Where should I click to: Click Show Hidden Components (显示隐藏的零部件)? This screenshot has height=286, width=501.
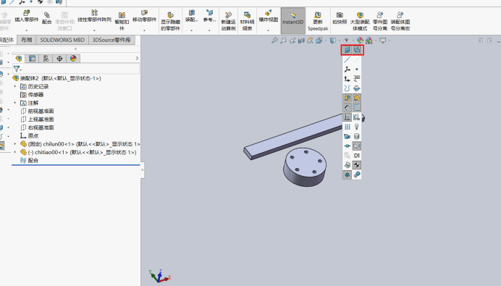coord(170,21)
